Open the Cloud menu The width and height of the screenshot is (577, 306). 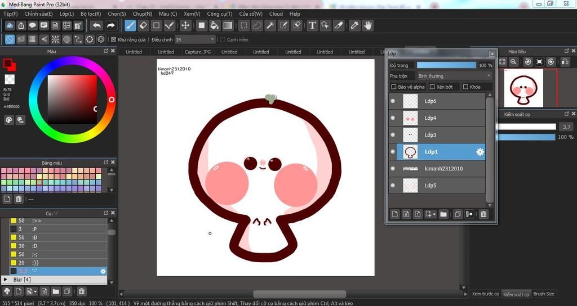[276, 13]
